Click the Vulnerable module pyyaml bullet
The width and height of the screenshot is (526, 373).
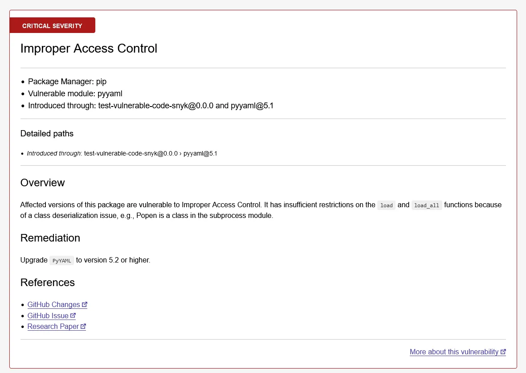[x=75, y=94]
